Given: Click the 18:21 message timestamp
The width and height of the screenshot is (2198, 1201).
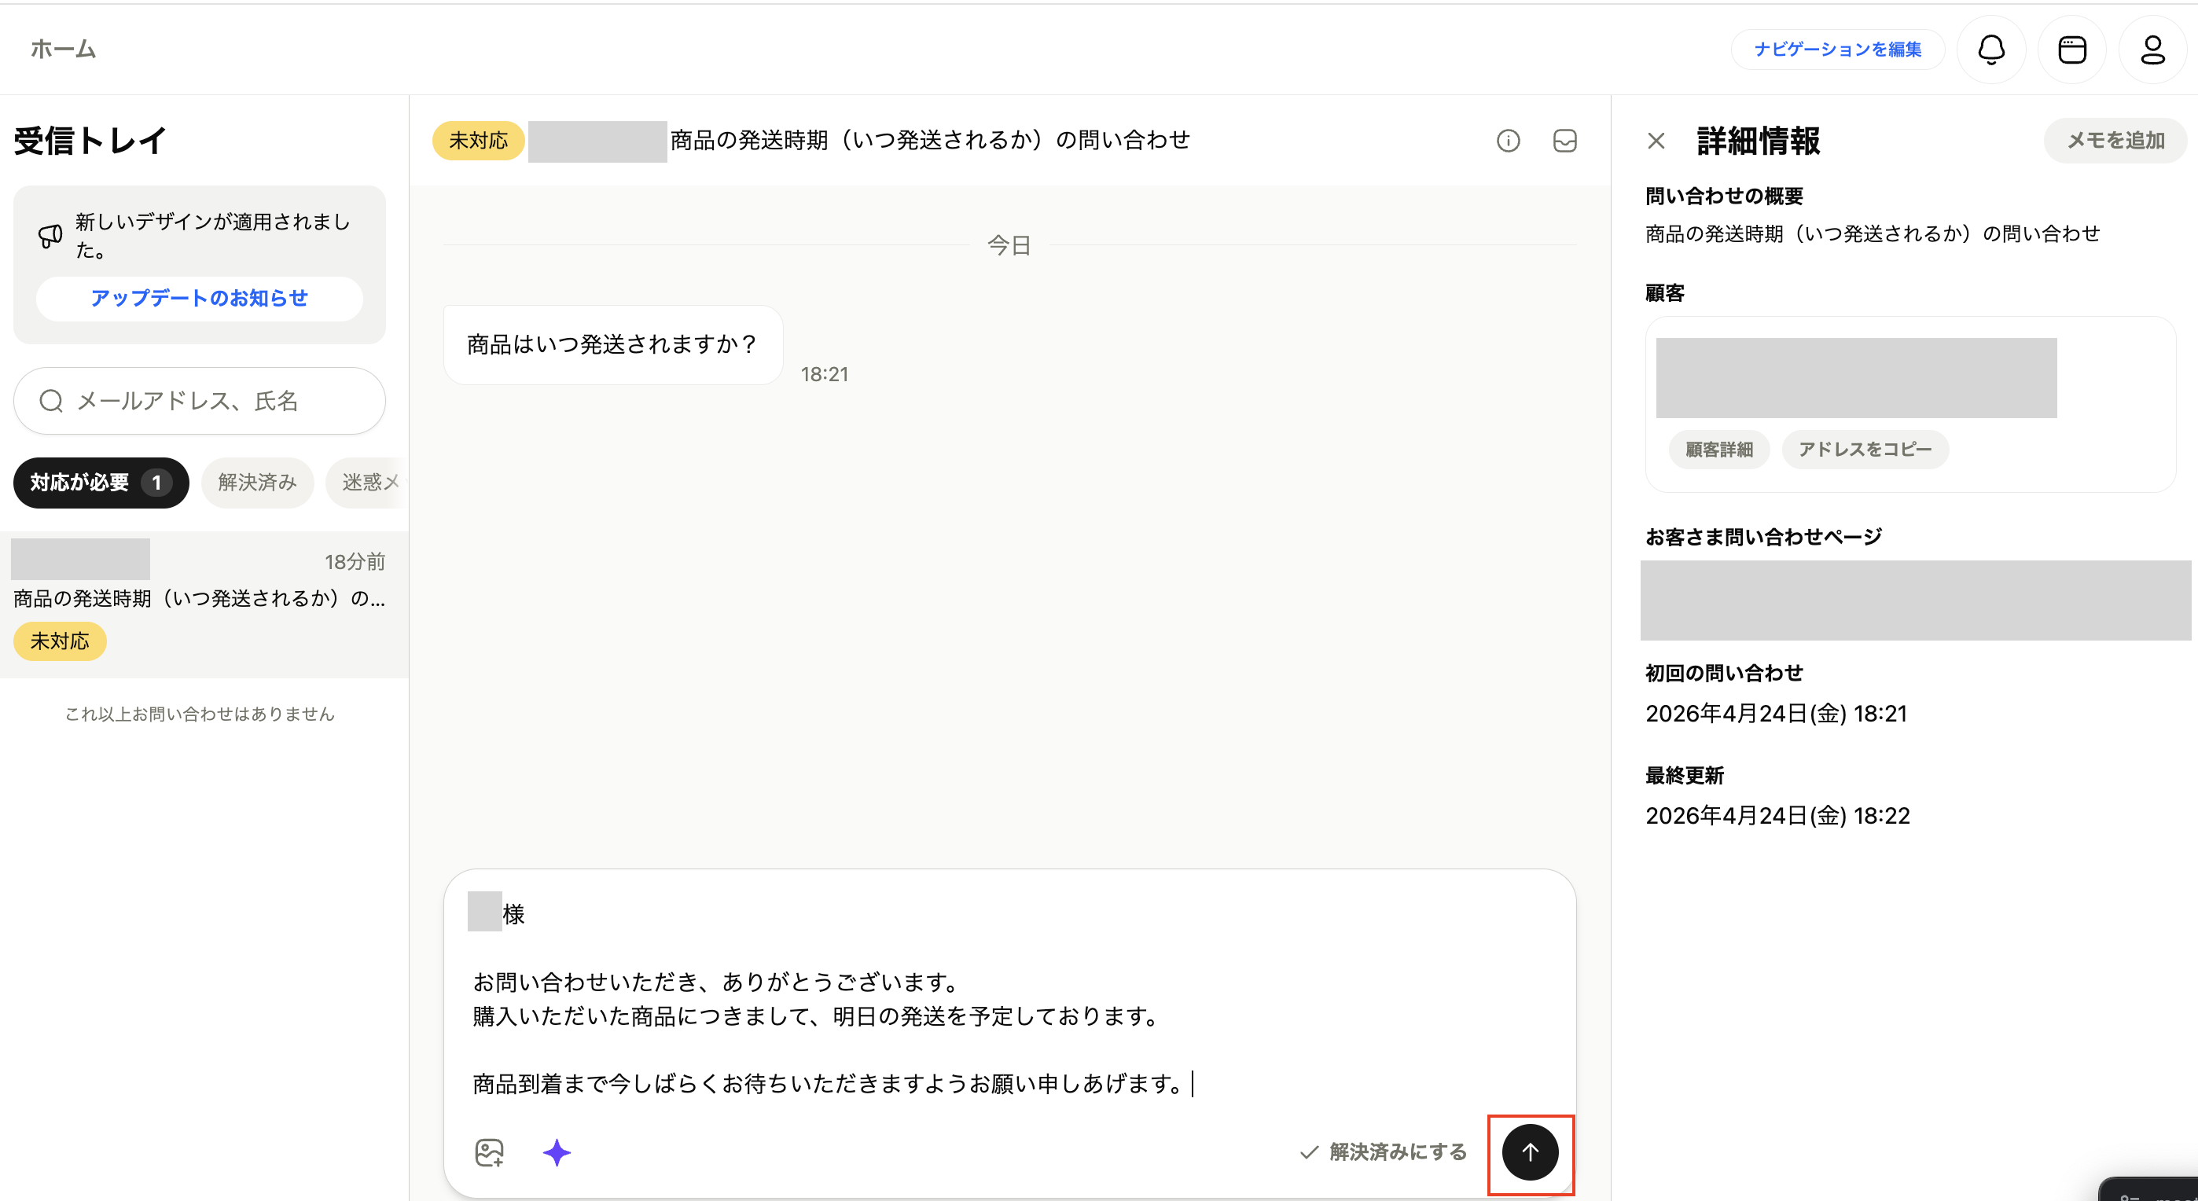Looking at the screenshot, I should [824, 374].
